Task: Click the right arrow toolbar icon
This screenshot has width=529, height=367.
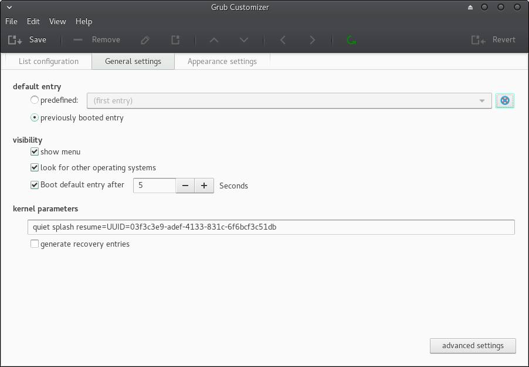Action: 313,40
